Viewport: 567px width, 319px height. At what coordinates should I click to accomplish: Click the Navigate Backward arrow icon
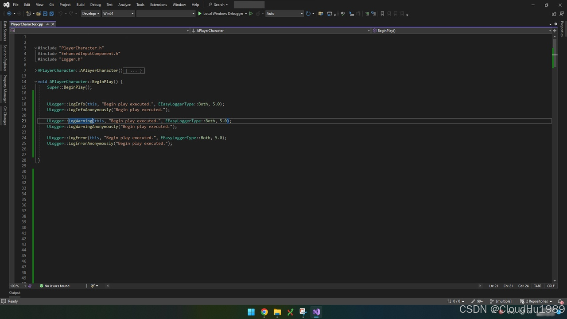9,14
